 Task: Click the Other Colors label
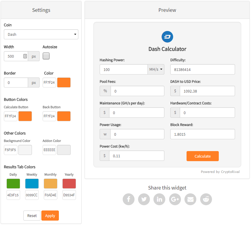click(x=15, y=133)
